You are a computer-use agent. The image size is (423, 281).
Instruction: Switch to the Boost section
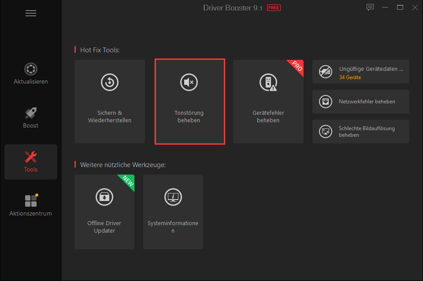[31, 117]
